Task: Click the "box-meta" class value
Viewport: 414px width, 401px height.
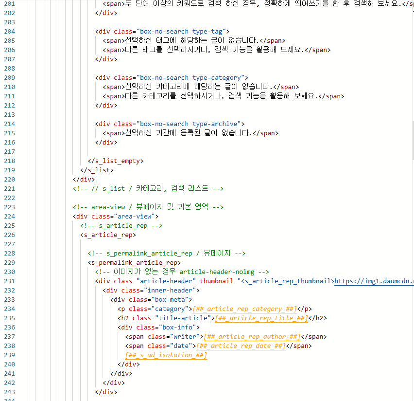Action: [170, 300]
